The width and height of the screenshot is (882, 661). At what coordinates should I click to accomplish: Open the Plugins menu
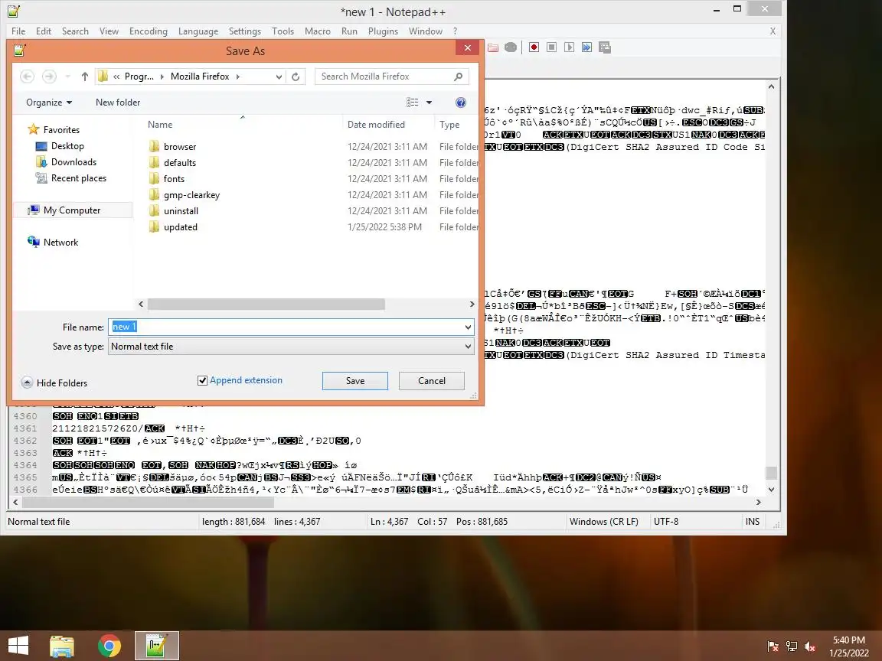(x=383, y=31)
